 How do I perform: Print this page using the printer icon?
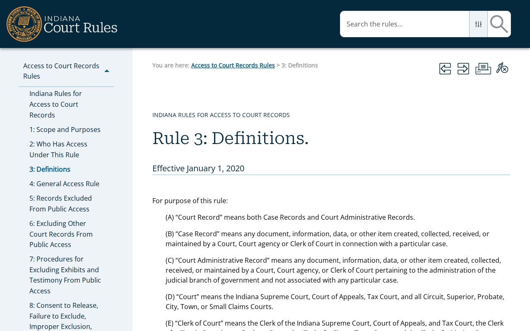pos(483,69)
